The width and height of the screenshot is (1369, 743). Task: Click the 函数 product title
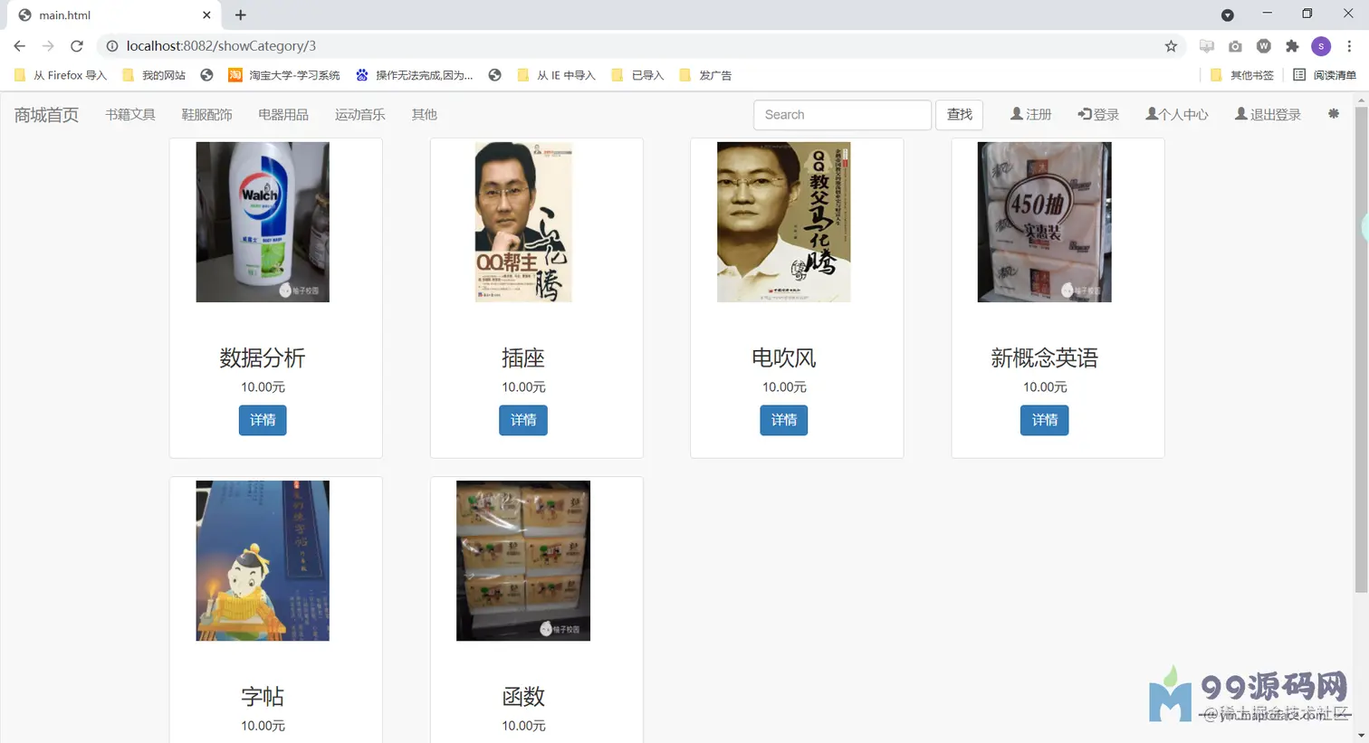[x=523, y=697]
